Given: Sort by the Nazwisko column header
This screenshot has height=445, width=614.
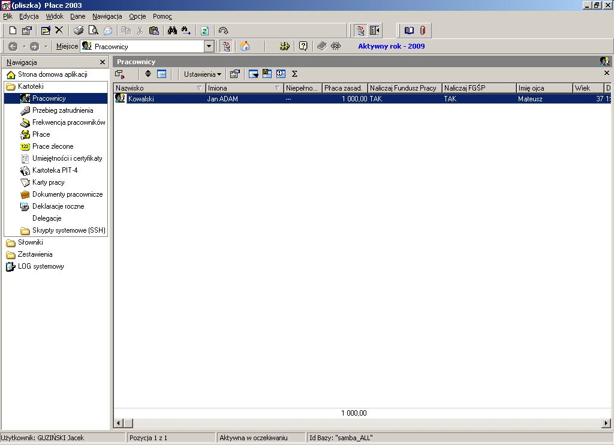Looking at the screenshot, I should [x=159, y=88].
